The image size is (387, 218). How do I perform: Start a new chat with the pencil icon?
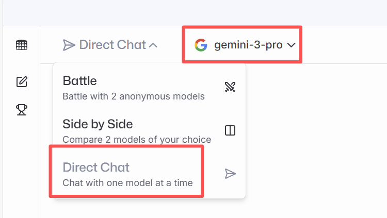point(22,81)
